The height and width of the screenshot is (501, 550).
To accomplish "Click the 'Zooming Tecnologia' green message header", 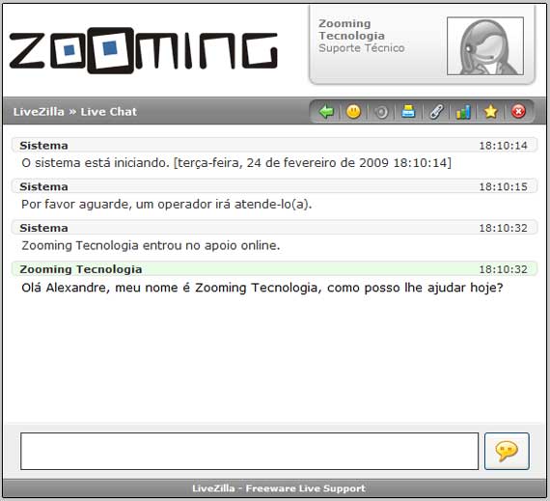I will point(274,269).
